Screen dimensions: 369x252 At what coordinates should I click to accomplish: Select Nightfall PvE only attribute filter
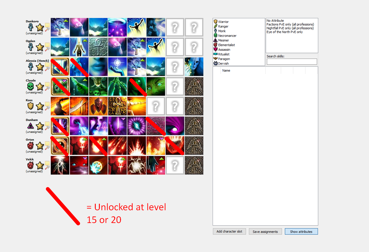[290, 28]
